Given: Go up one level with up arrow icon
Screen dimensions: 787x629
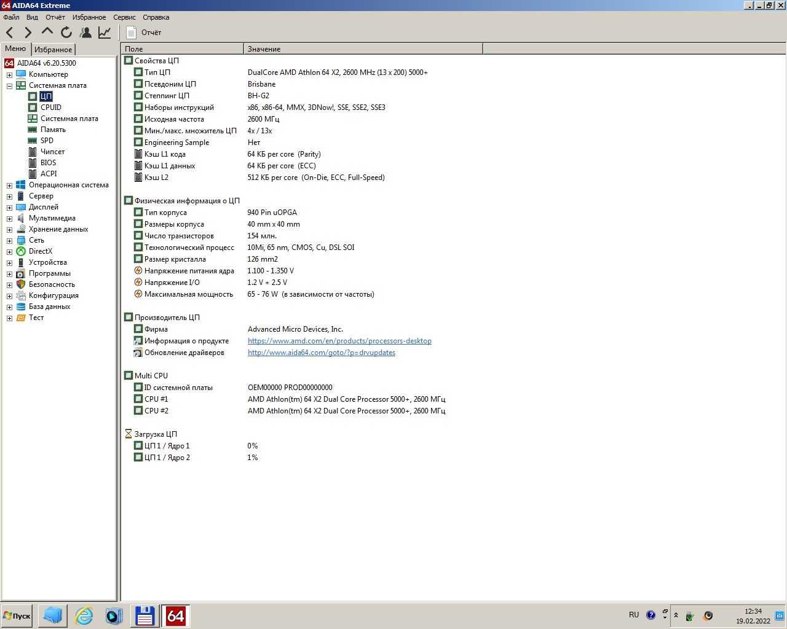Looking at the screenshot, I should coord(47,31).
